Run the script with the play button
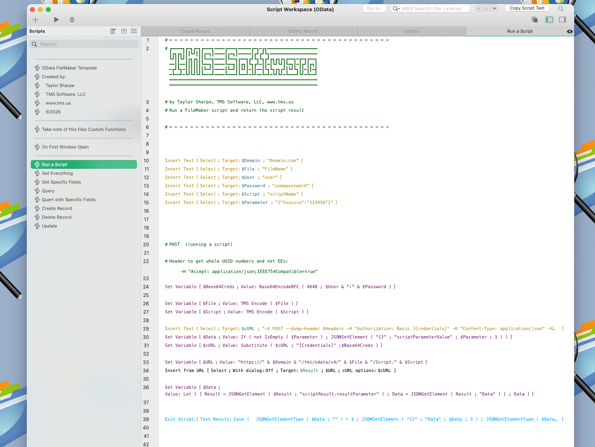Viewport: 595px width, 447px height. pyautogui.click(x=56, y=20)
